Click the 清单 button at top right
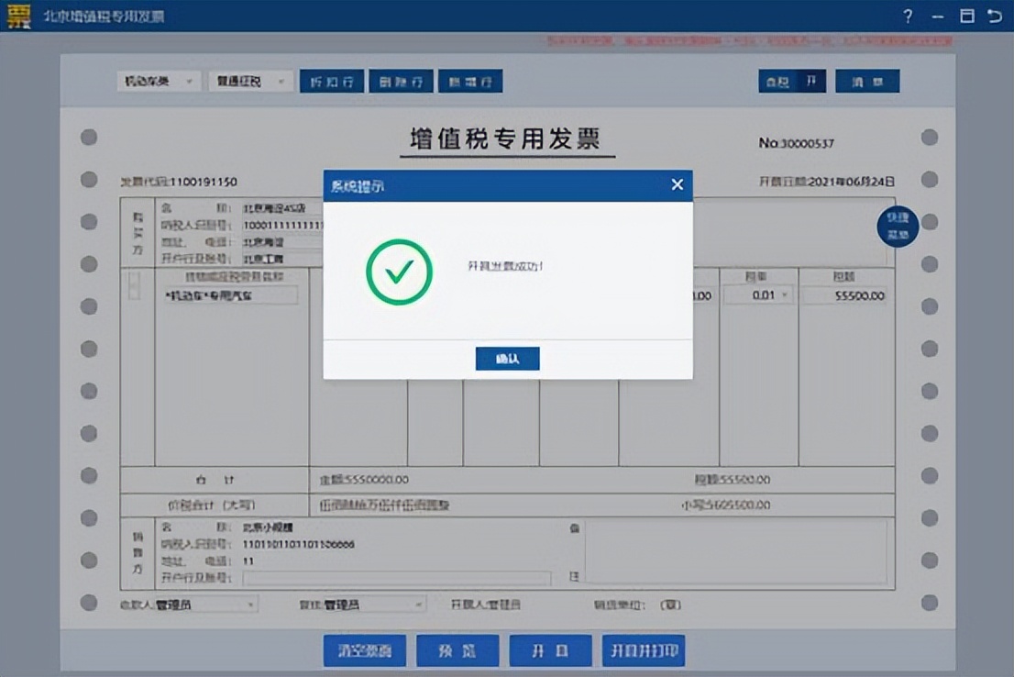The image size is (1014, 677). point(866,81)
